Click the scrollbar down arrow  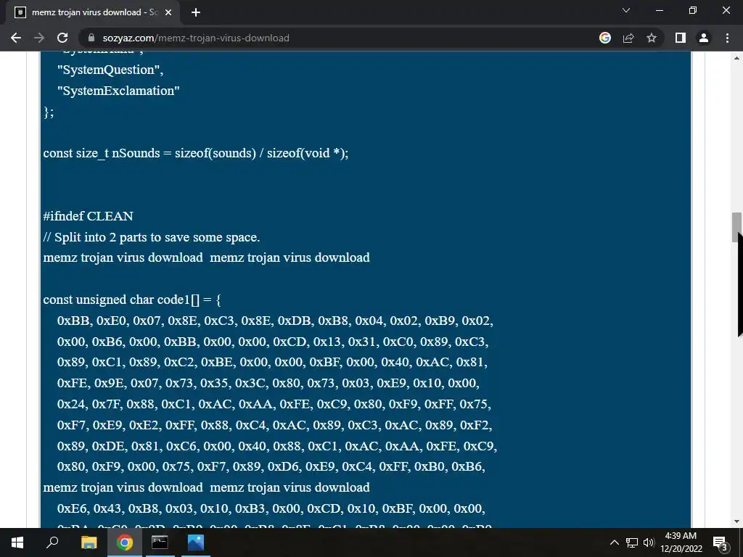(x=737, y=522)
